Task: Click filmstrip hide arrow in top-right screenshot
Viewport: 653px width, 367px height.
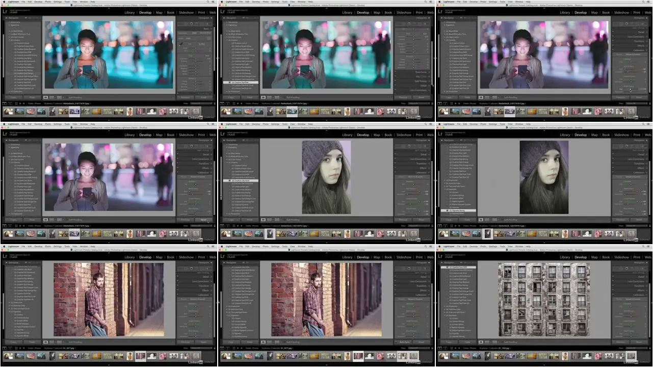Action: (x=544, y=120)
